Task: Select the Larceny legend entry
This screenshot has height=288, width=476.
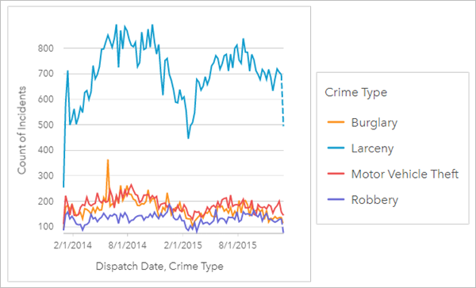Action: click(x=360, y=148)
